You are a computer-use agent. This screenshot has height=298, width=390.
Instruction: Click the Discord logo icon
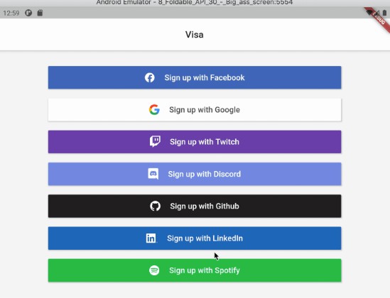coord(153,174)
